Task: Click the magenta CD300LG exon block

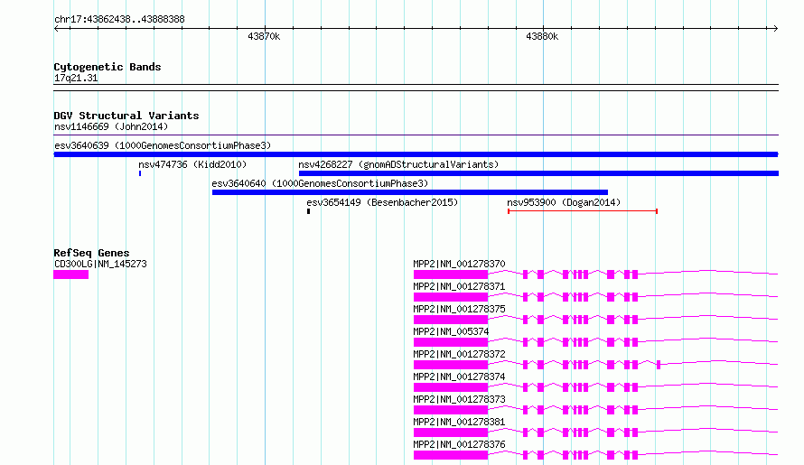Action: [x=70, y=274]
